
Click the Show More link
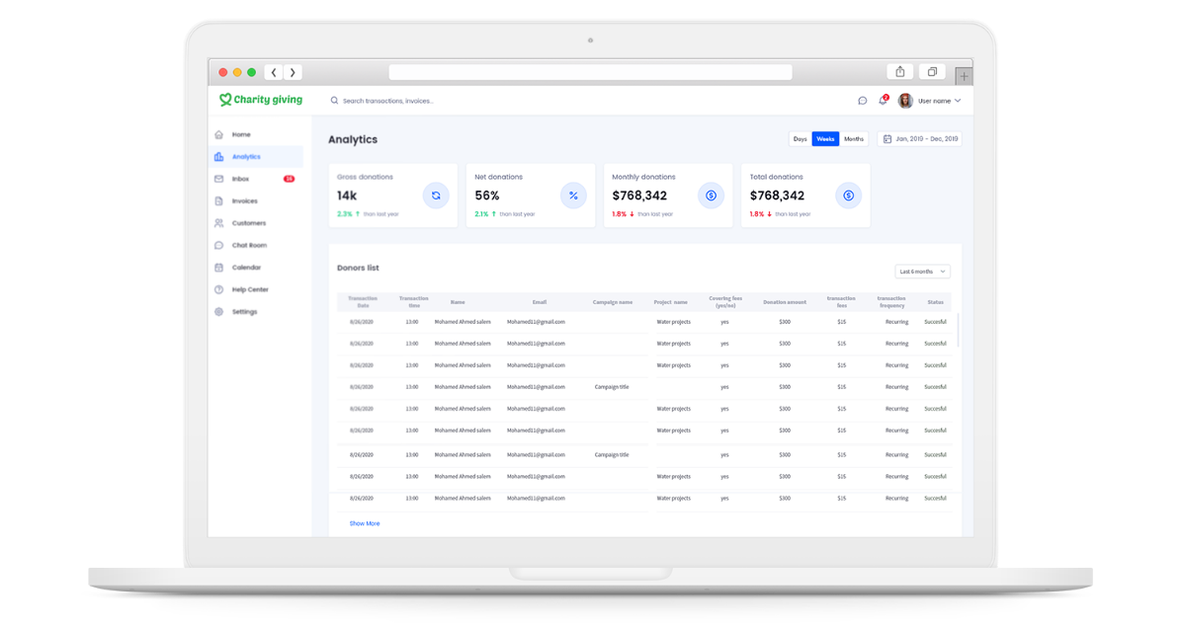tap(364, 523)
